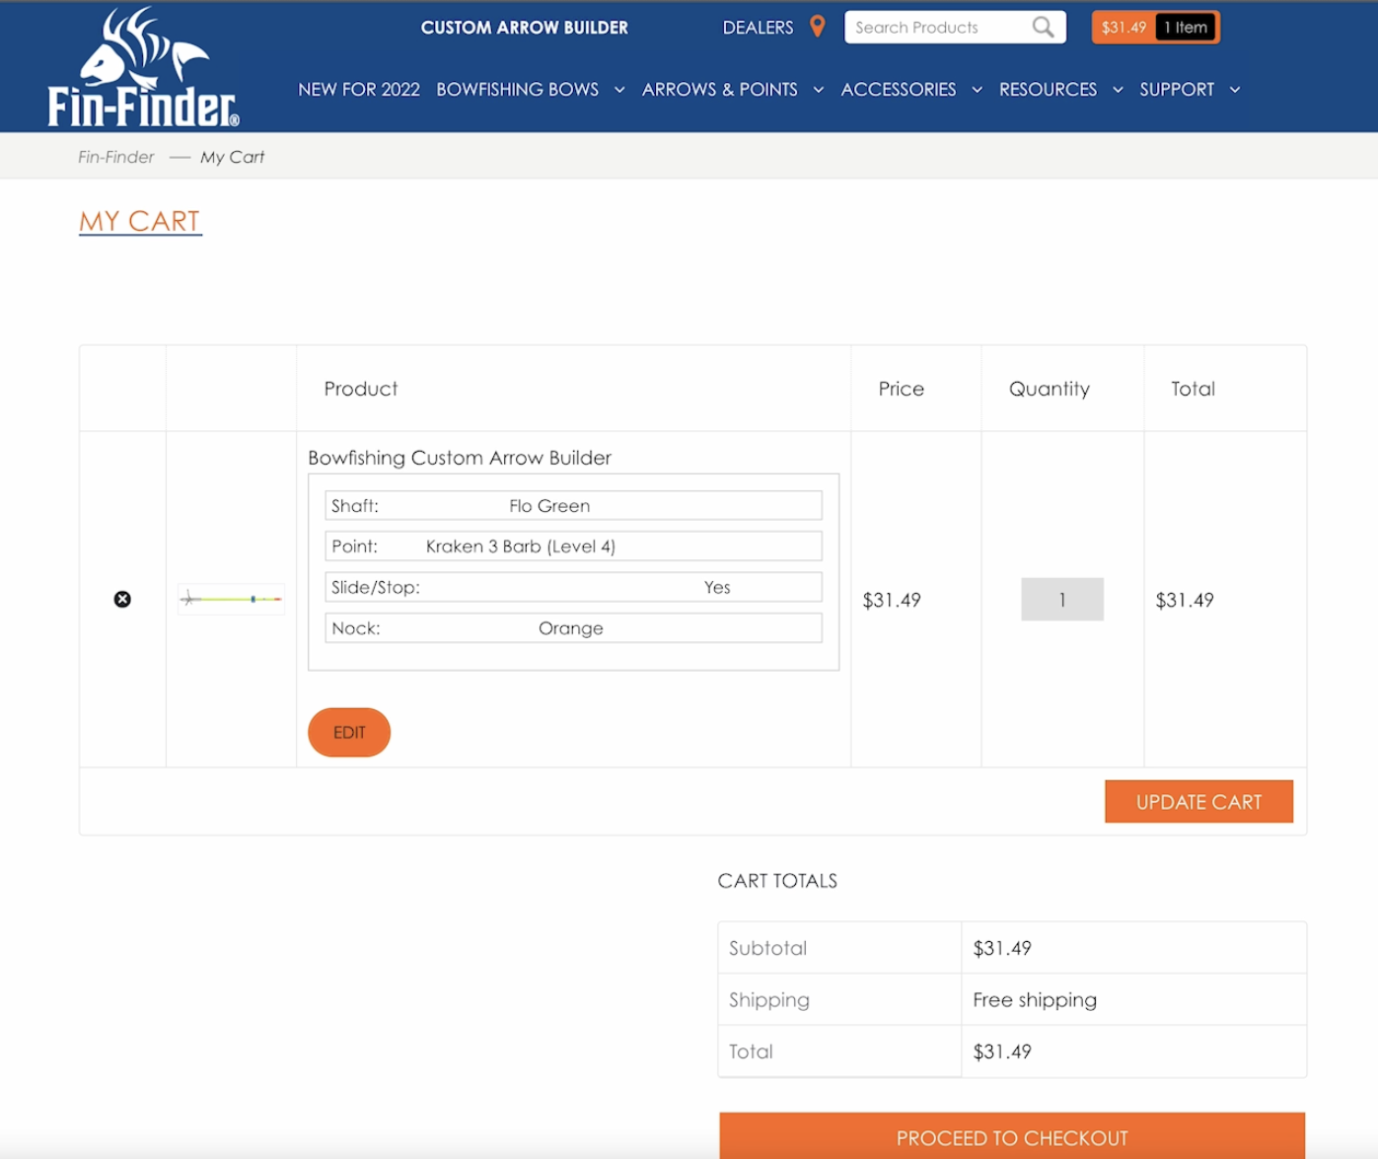Click the Nock Orange row

tap(573, 628)
